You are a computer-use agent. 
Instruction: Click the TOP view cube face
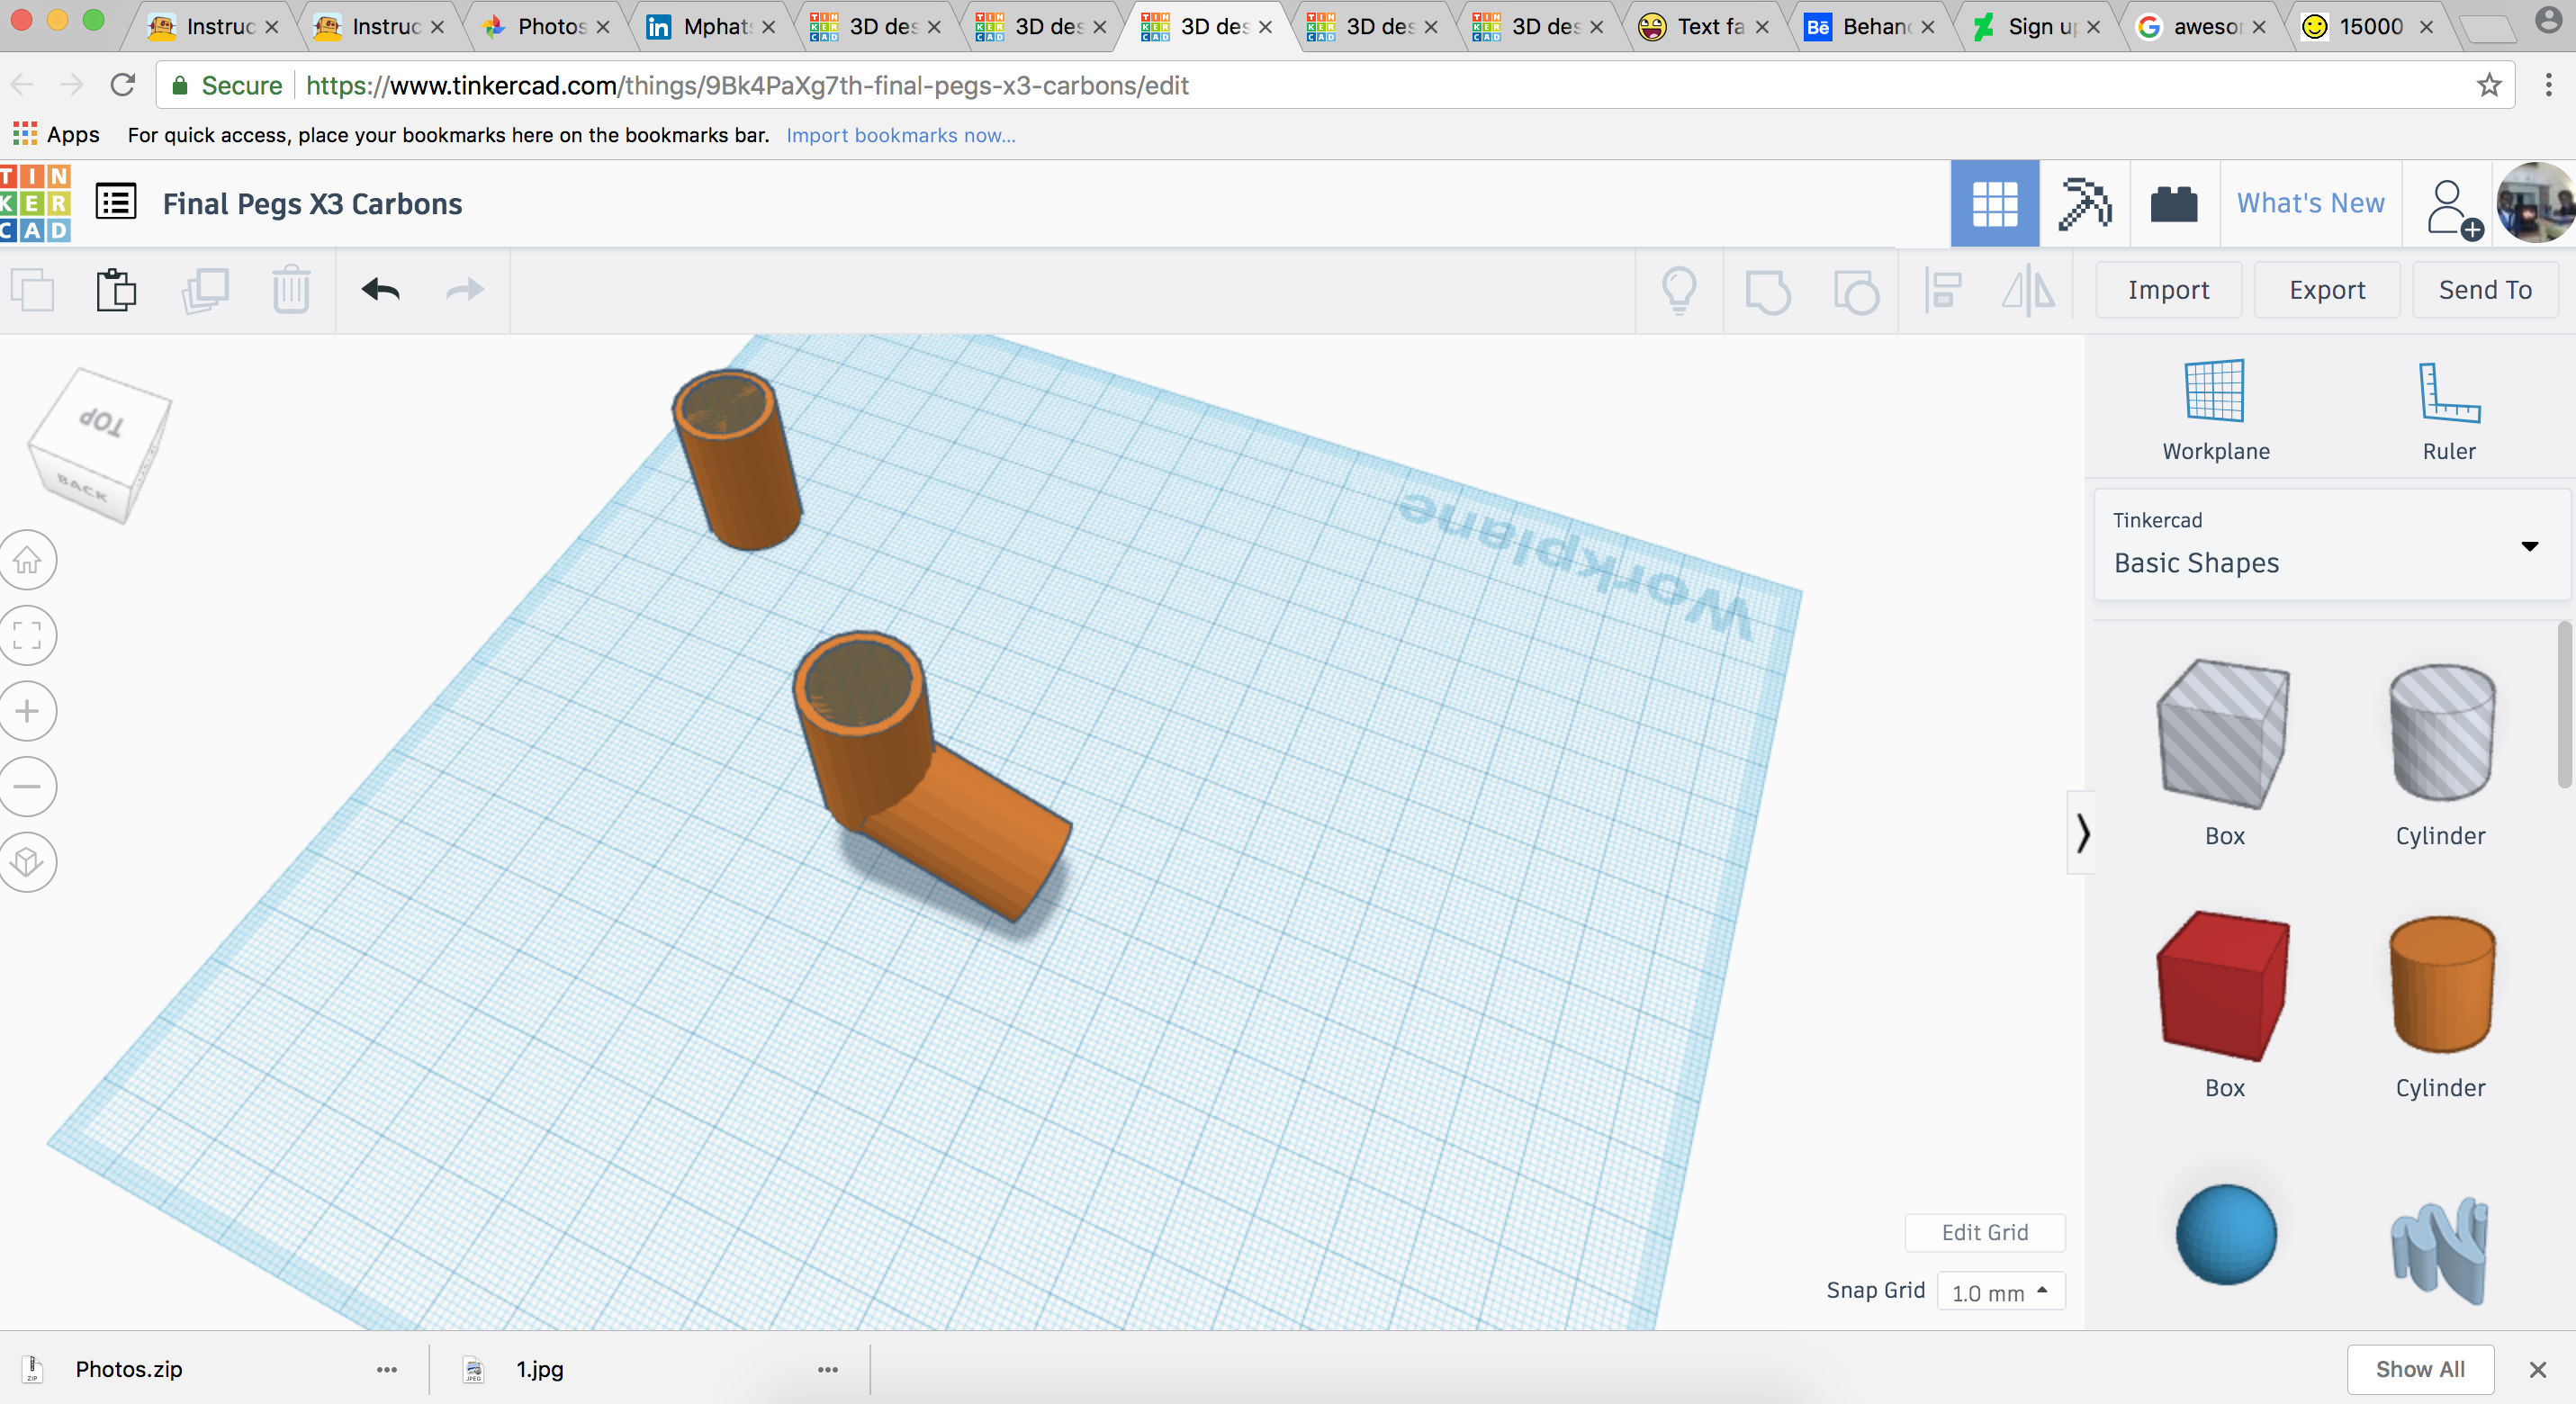coord(103,422)
